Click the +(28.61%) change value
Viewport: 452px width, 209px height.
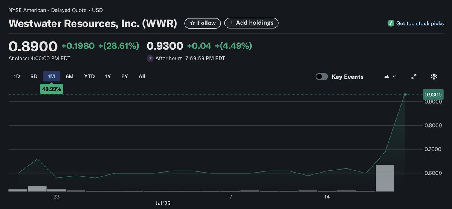pos(119,46)
